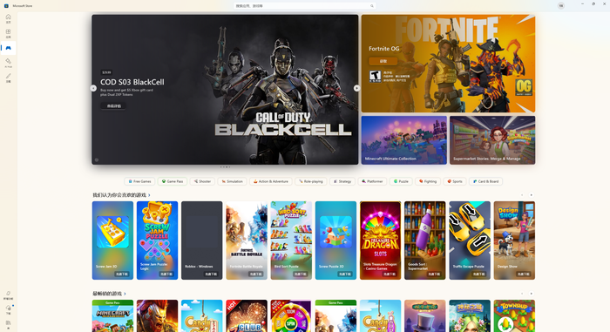Open Slots Treasure Dragon casino card
Image resolution: width=610 pixels, height=332 pixels.
(380, 241)
